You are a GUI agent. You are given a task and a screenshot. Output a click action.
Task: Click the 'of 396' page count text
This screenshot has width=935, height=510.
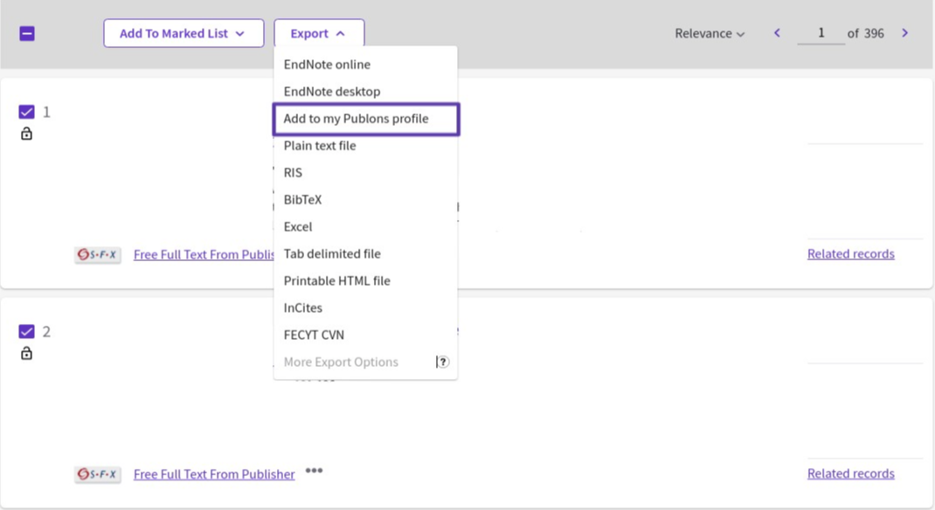pos(866,33)
